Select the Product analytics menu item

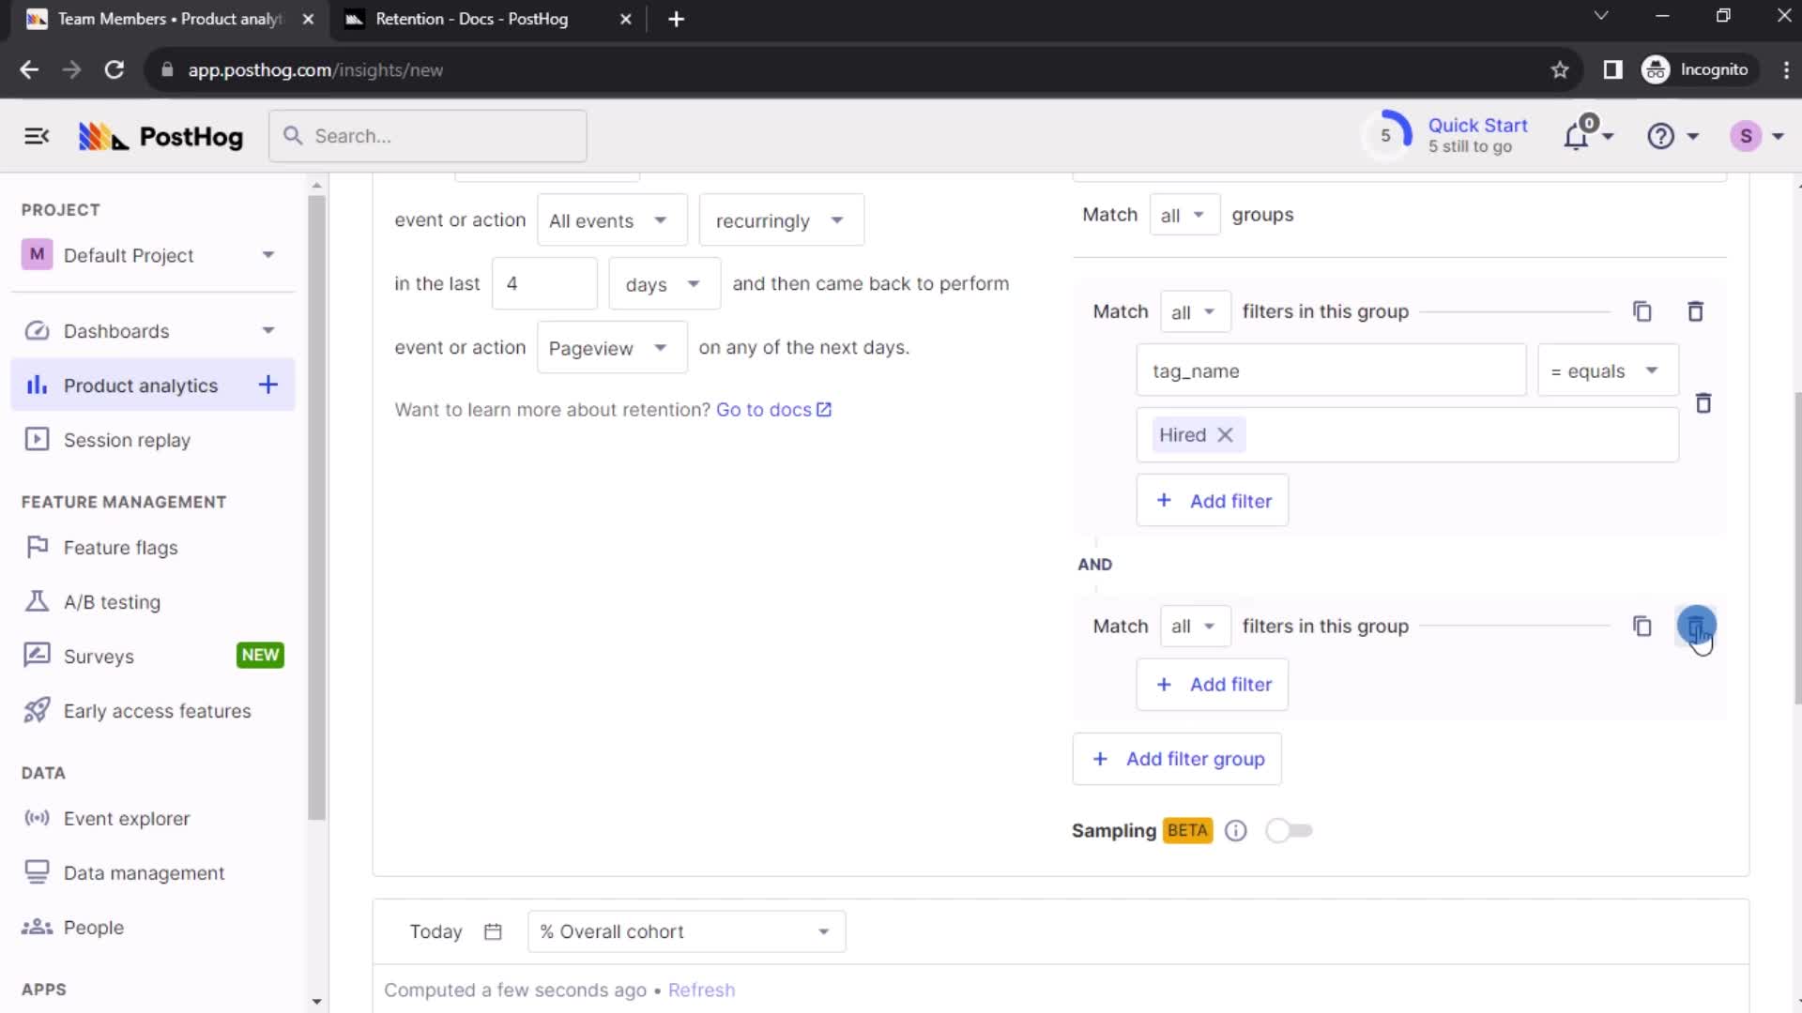(x=141, y=385)
